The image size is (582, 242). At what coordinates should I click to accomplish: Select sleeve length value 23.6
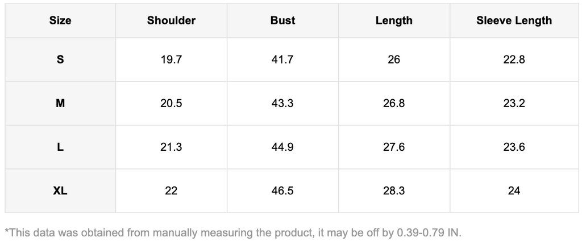point(514,147)
